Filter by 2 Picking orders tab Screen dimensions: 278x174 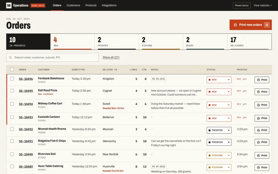click(161, 42)
